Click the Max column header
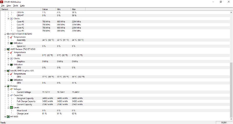The image size is (233, 124). pos(78,9)
